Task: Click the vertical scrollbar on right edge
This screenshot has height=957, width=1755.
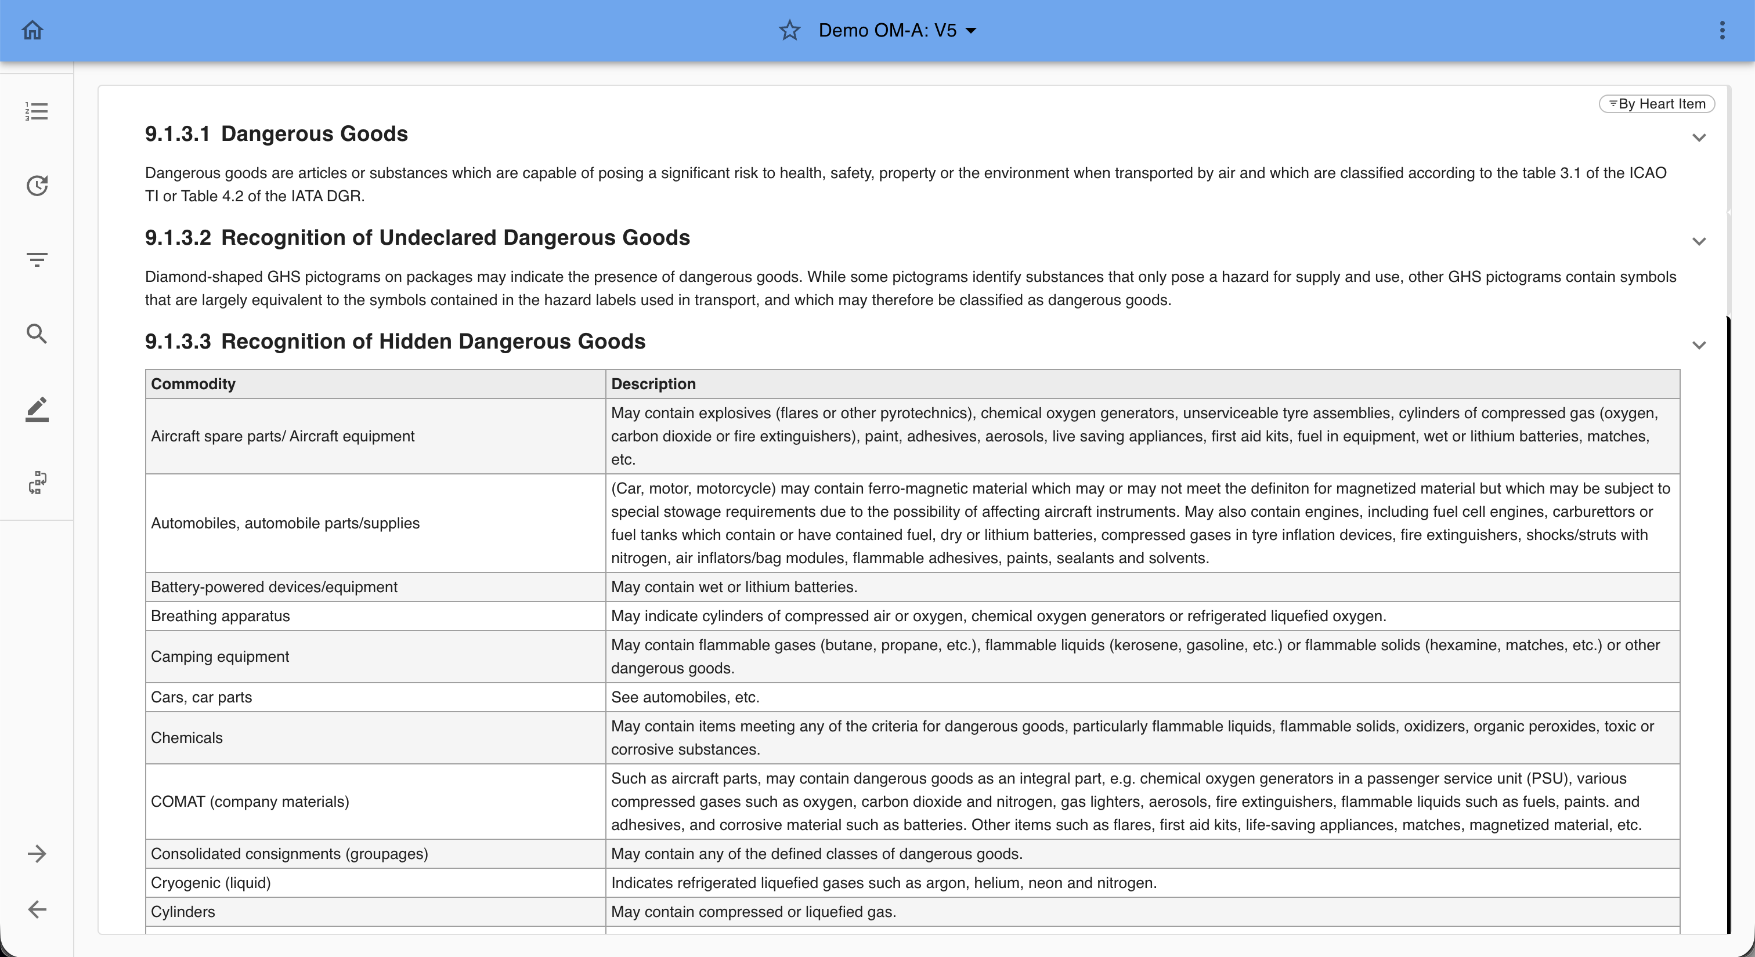Action: [x=1728, y=612]
